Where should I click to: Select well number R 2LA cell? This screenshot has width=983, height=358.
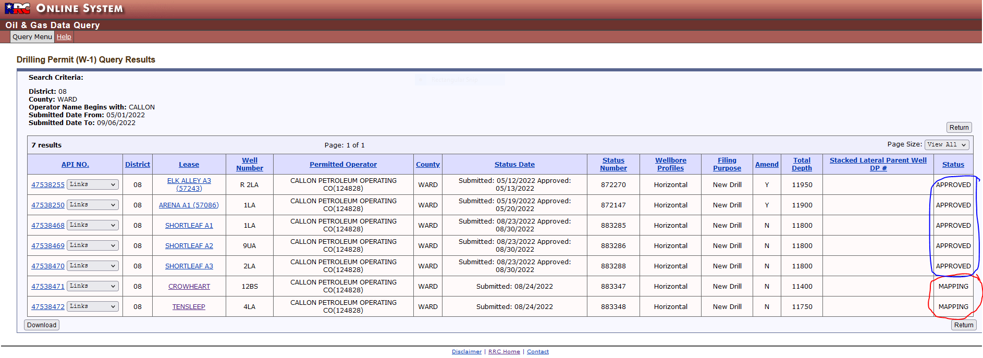[x=250, y=185]
